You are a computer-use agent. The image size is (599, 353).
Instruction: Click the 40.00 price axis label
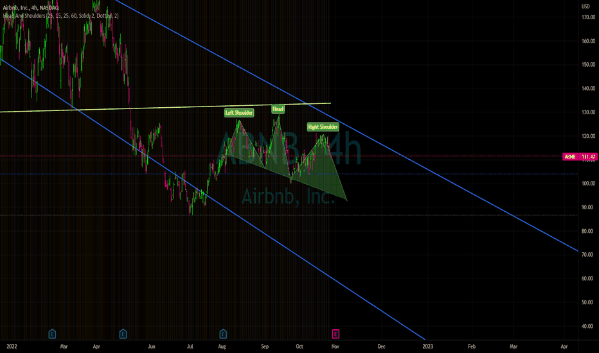(x=587, y=326)
